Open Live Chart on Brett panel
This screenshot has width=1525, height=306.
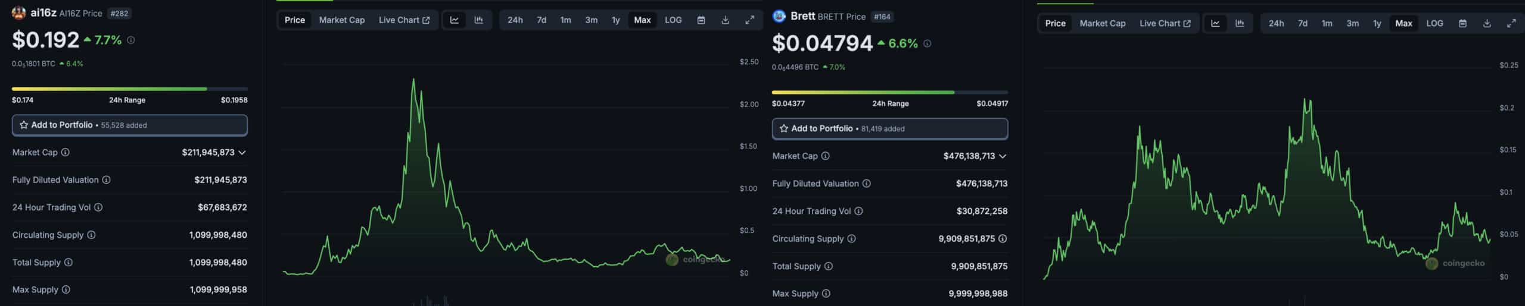[x=1165, y=24]
